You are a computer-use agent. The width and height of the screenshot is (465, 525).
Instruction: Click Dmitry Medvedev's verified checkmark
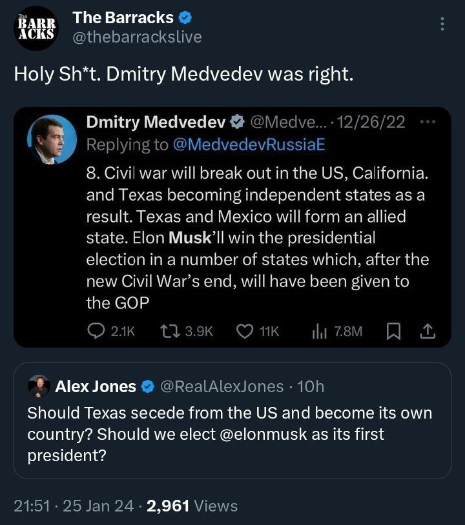pyautogui.click(x=237, y=122)
